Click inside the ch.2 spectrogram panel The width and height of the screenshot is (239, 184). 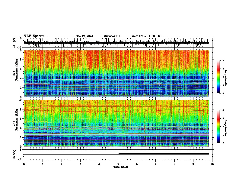click(x=116, y=123)
